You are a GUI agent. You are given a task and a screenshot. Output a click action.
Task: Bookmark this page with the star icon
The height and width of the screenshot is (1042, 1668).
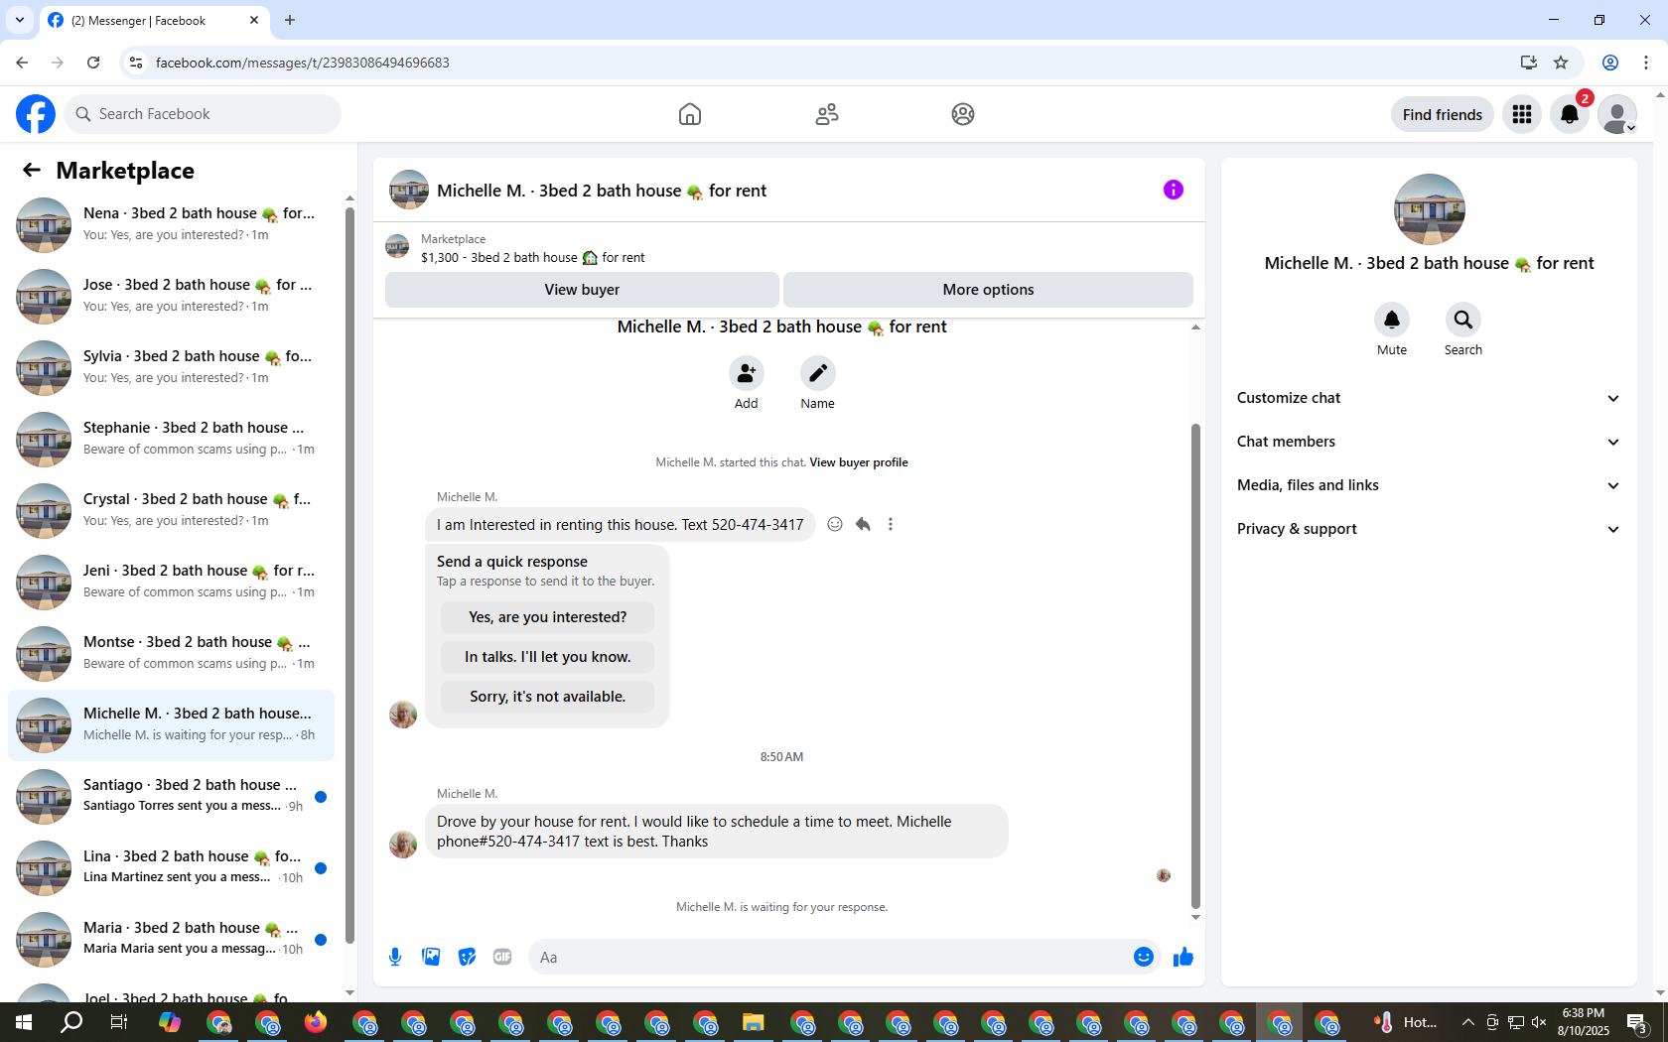tap(1561, 63)
